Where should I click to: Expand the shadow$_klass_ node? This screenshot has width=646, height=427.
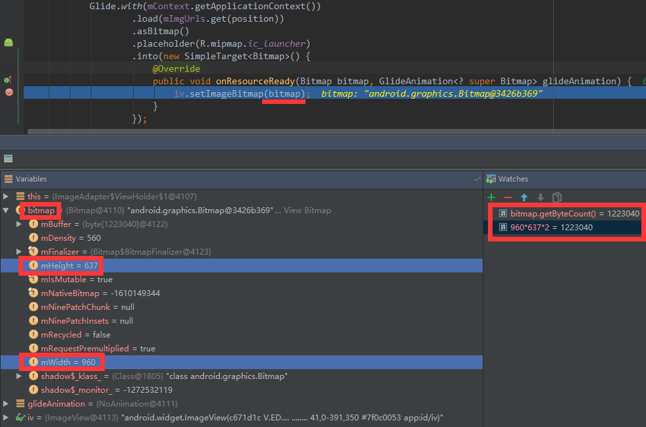pyautogui.click(x=18, y=376)
